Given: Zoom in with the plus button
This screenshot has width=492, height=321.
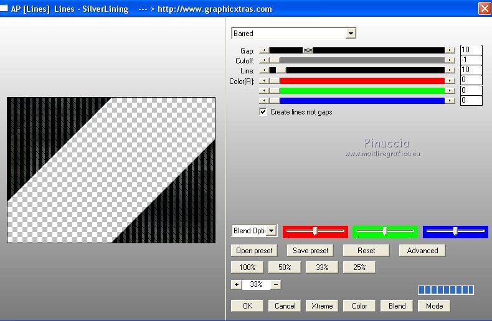Looking at the screenshot, I should click(x=236, y=285).
